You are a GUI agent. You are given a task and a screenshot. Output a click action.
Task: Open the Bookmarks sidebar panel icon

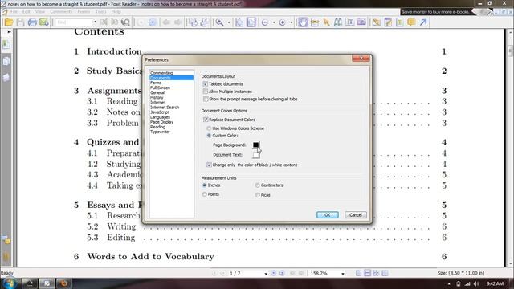[6, 44]
